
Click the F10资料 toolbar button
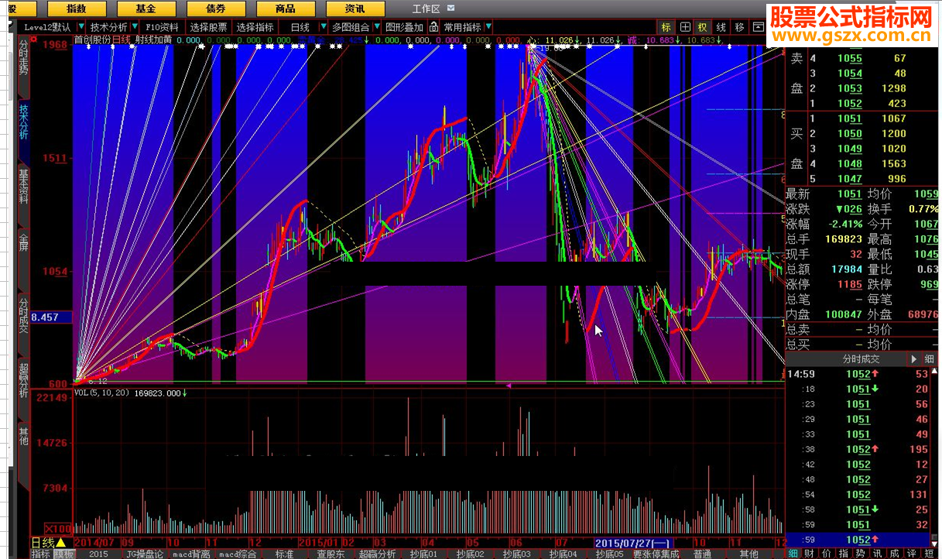click(162, 27)
